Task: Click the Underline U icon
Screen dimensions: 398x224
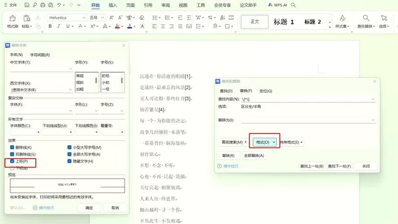Action: [x=68, y=26]
